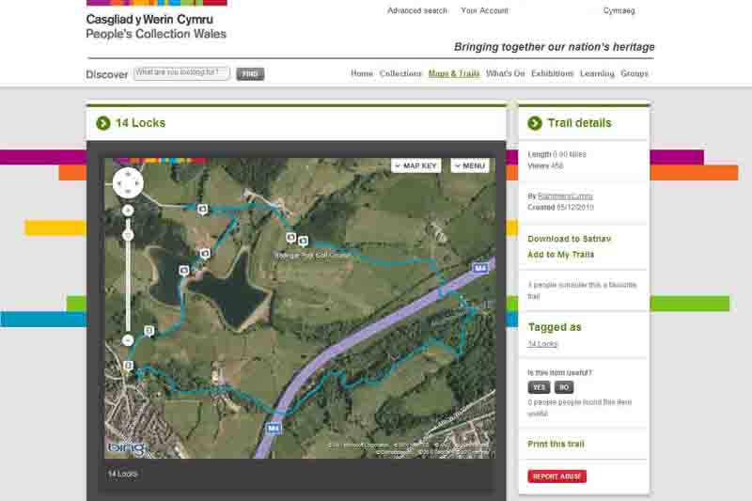Image resolution: width=752 pixels, height=501 pixels.
Task: Expand the MAP KEY dropdown
Action: point(415,165)
